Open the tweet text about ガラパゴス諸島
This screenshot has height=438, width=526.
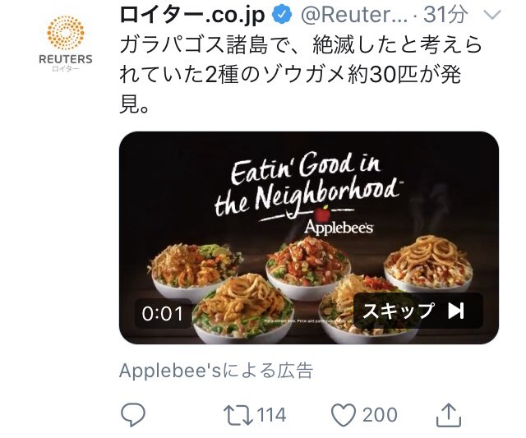click(300, 76)
